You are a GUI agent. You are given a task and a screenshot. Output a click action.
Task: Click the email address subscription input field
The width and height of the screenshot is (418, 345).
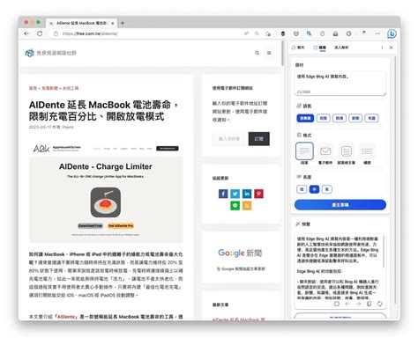pos(229,139)
